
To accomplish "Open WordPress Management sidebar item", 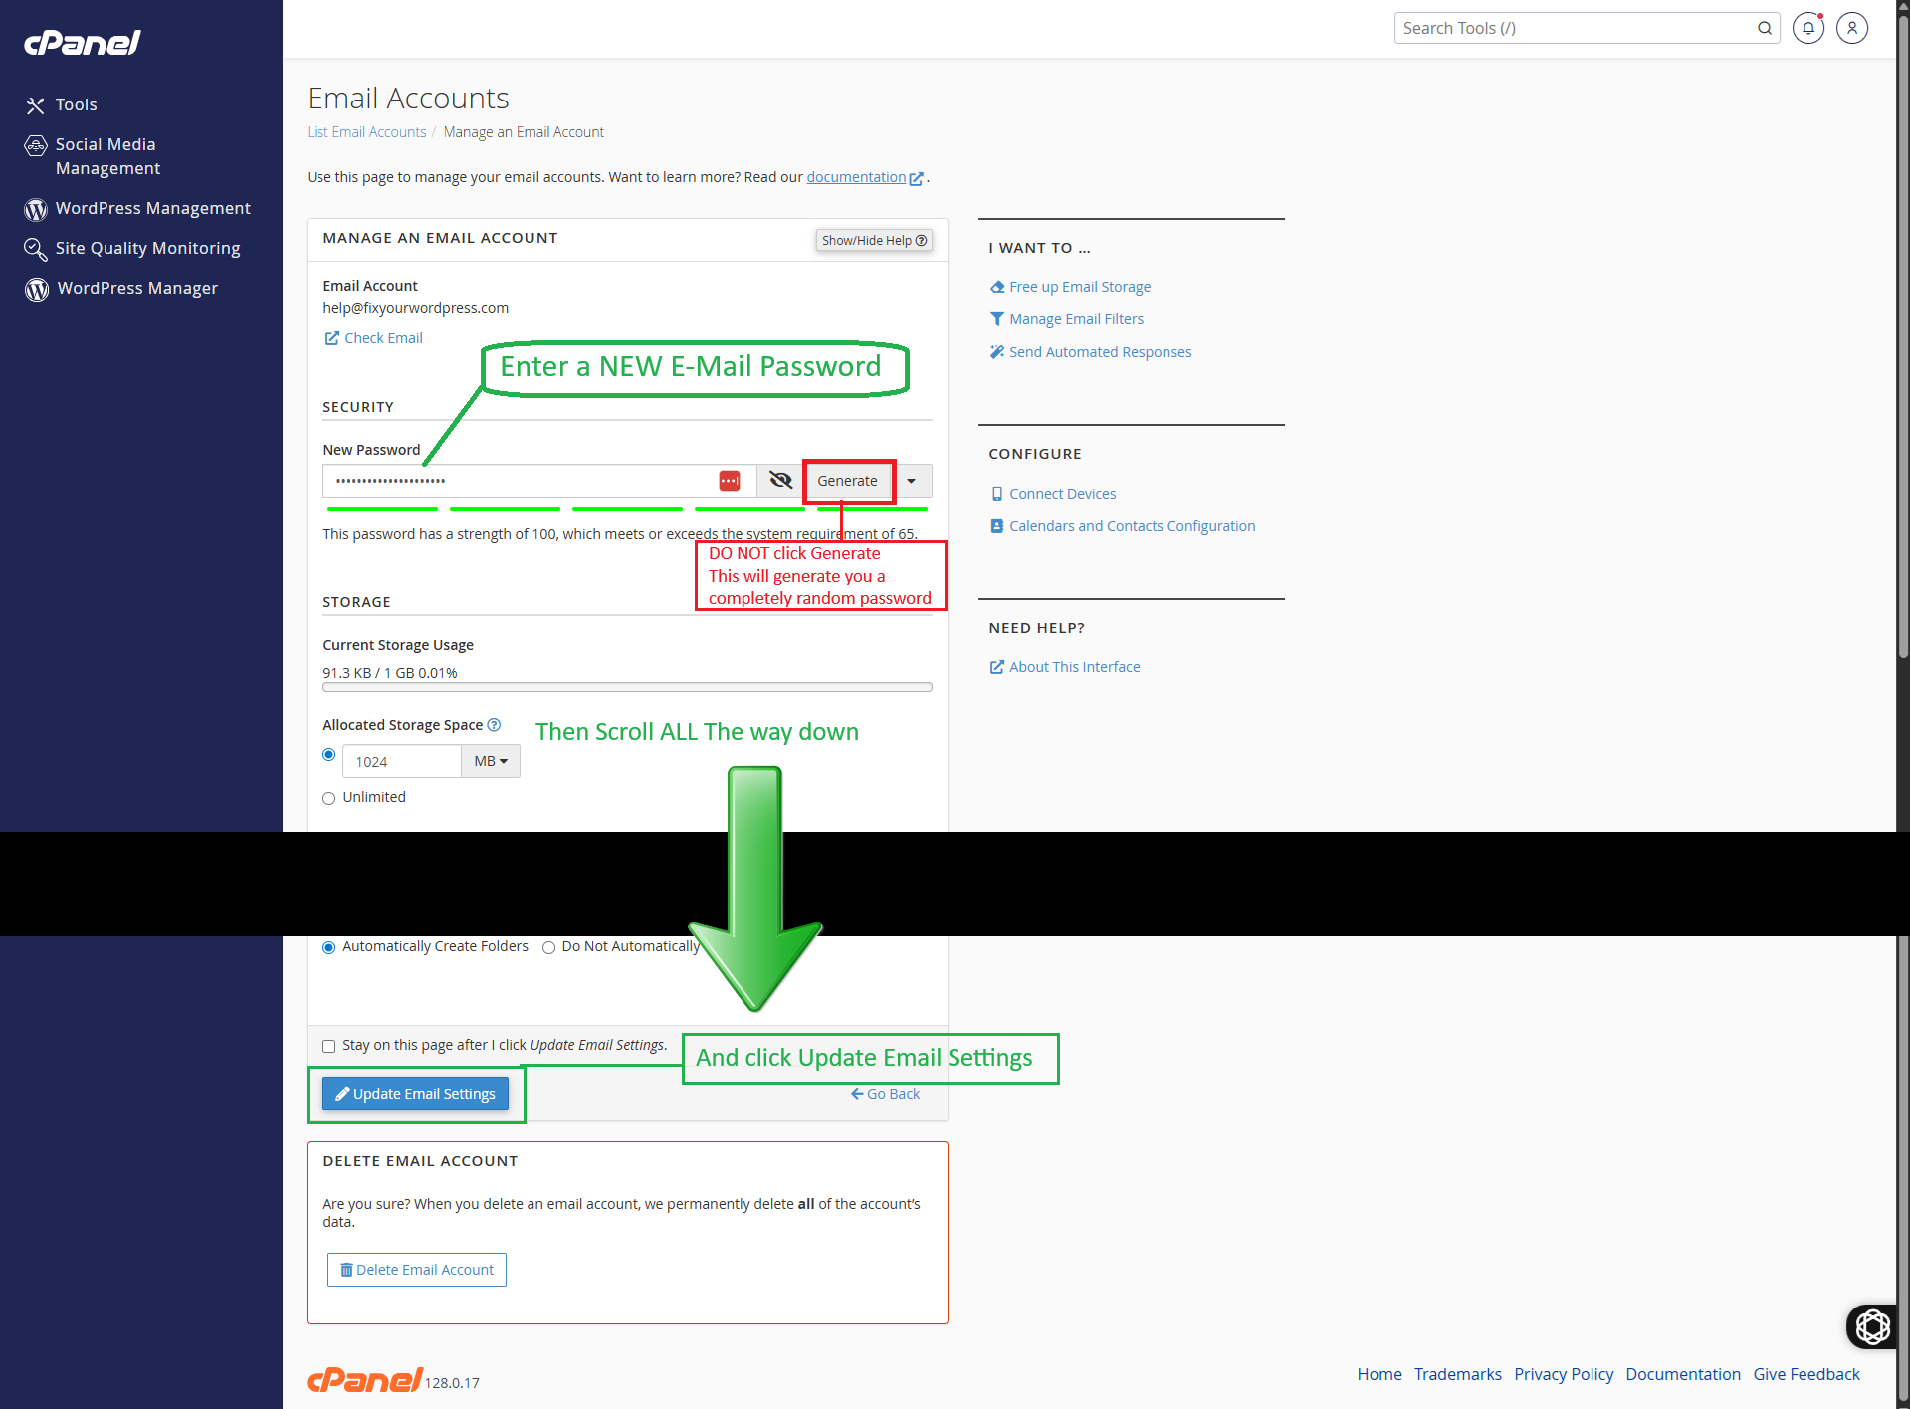I will pos(152,208).
